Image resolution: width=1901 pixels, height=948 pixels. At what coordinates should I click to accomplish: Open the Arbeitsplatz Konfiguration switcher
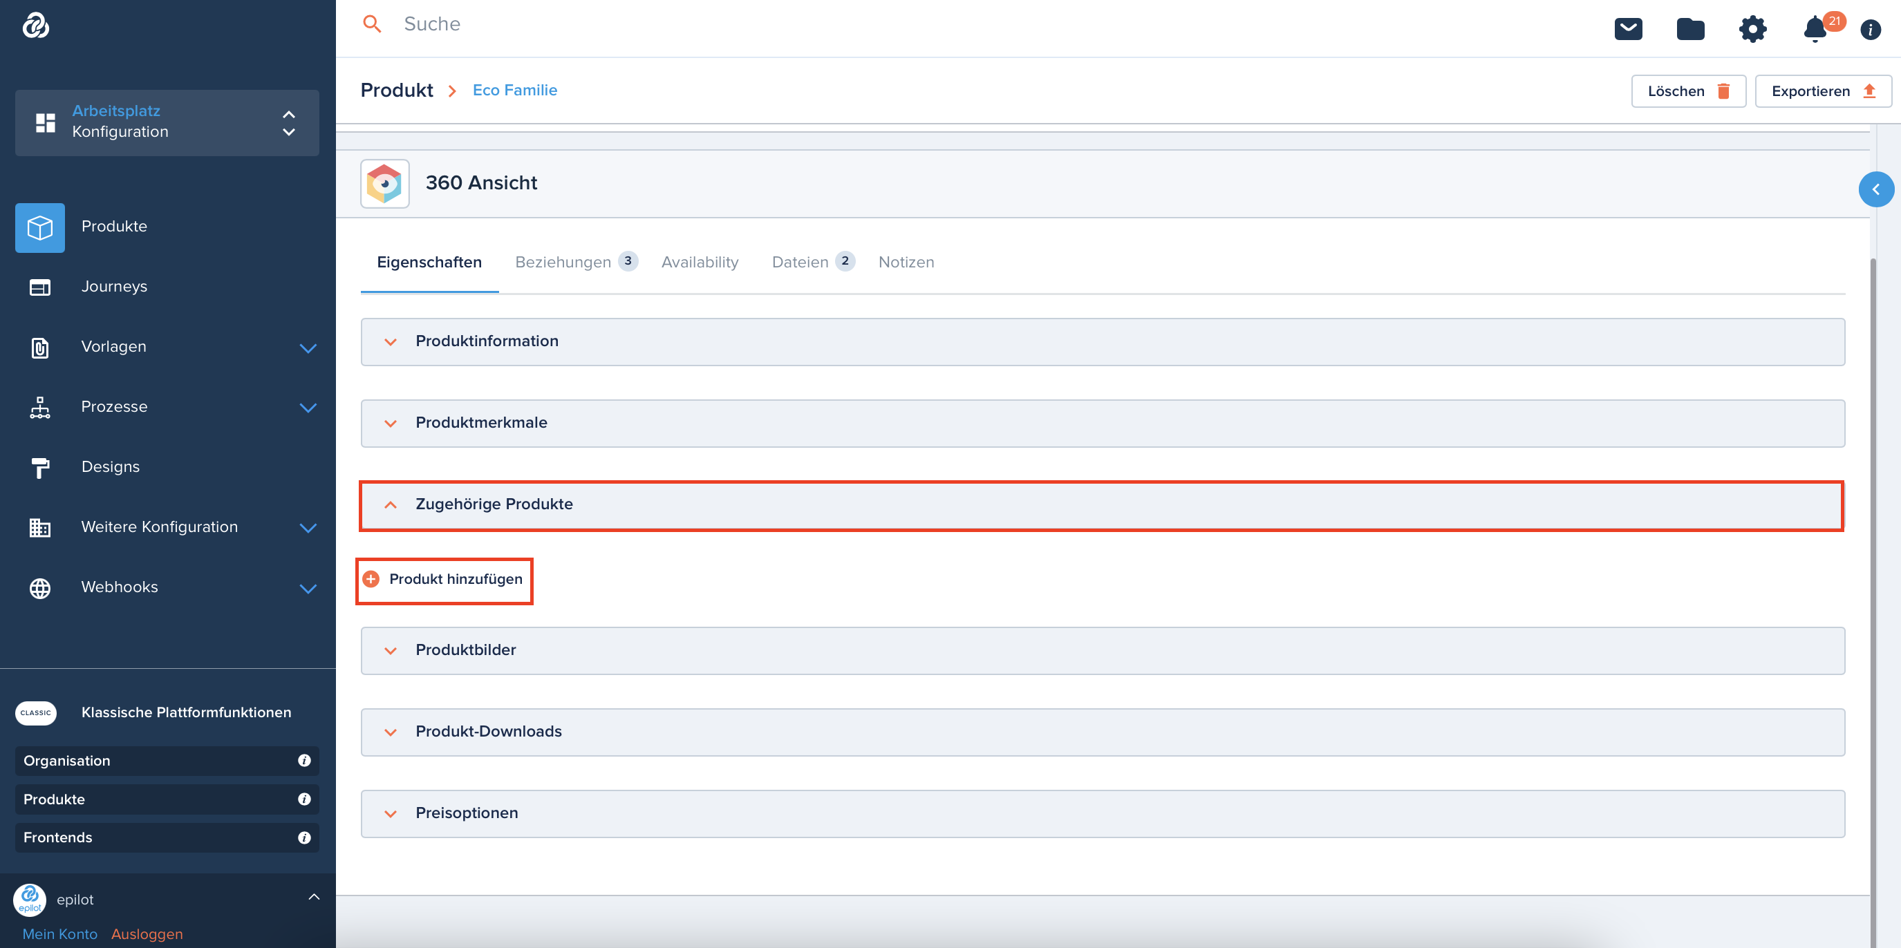click(x=167, y=122)
